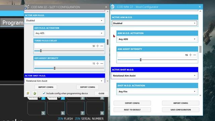Viewport: 215px width, 121px height.
Task: Open the Aim M.O.D. Activation dropdown in the Slot 1 Configuration window
Action: 69,33
